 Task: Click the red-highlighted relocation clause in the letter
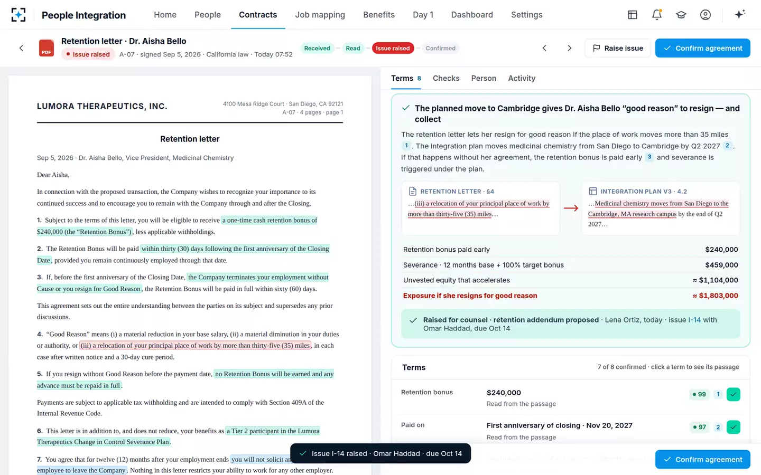tap(196, 346)
